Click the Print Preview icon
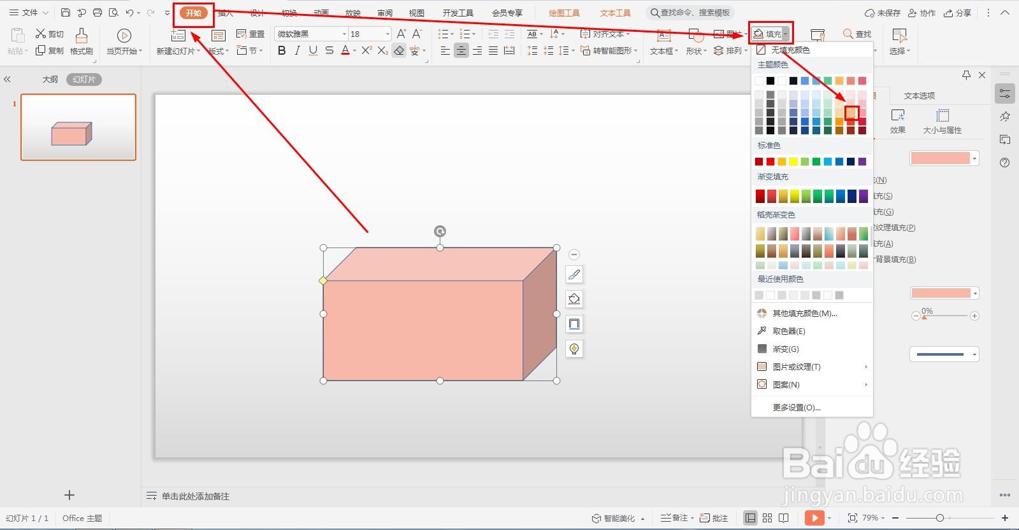The width and height of the screenshot is (1019, 530). 113,13
